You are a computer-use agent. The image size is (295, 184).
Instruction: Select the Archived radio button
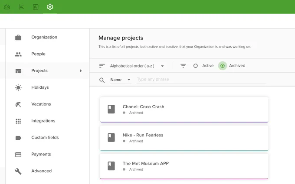(223, 66)
